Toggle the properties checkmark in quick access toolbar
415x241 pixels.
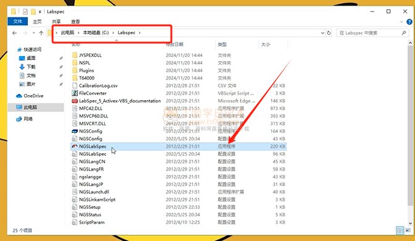tap(25, 12)
